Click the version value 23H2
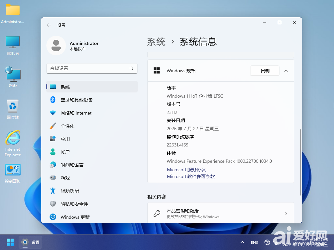The image size is (334, 250). (x=172, y=112)
